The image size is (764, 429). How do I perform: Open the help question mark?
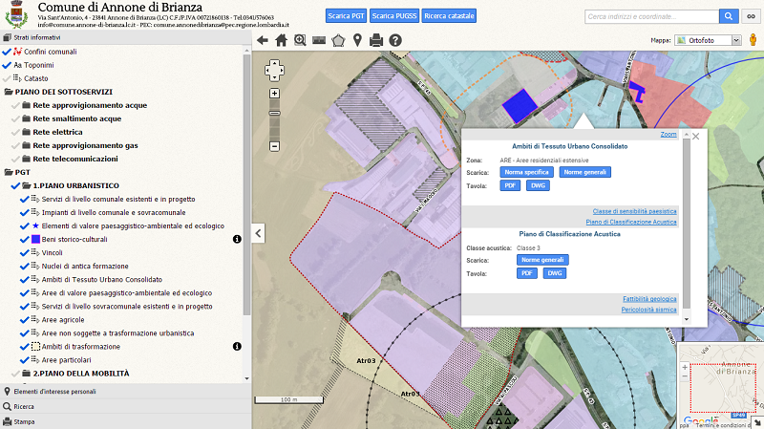click(395, 40)
